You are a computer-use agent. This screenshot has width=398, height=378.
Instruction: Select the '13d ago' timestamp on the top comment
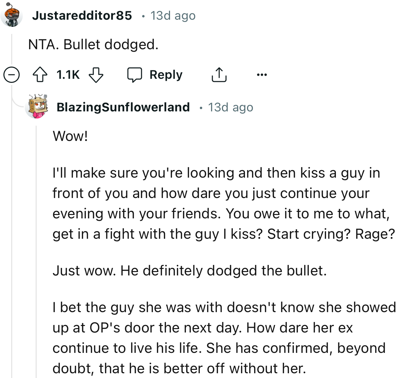(x=173, y=15)
